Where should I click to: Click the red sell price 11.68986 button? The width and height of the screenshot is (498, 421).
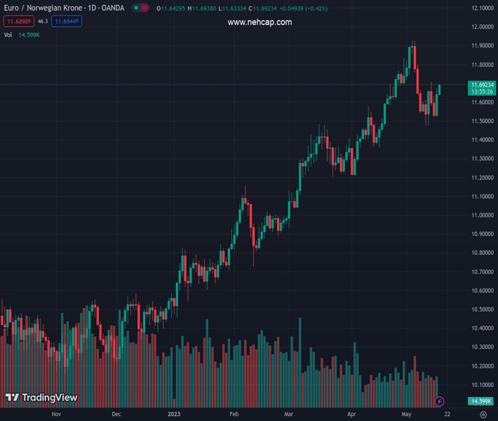18,22
